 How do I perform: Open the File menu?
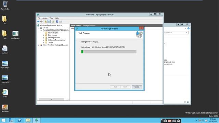click(x=39, y=18)
